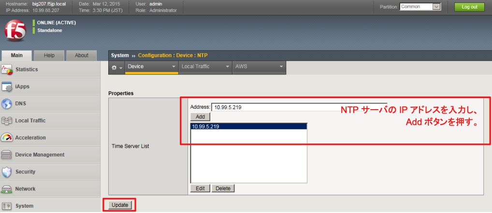Click the Edit button
492x213 pixels.
click(200, 188)
